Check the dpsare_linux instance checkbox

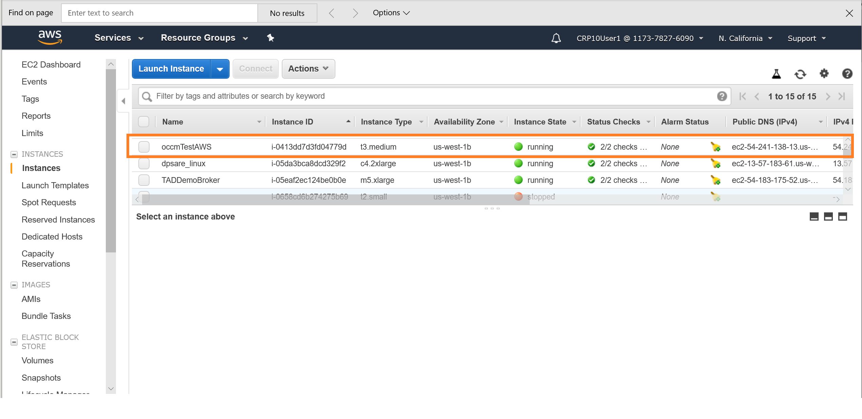pos(144,164)
